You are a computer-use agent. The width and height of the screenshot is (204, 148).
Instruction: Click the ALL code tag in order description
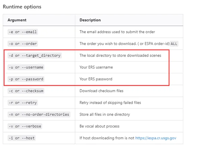tap(174, 44)
